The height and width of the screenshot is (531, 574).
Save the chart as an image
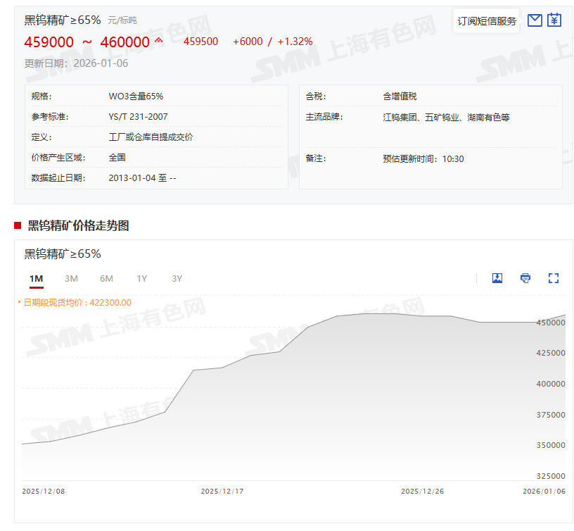click(x=497, y=278)
